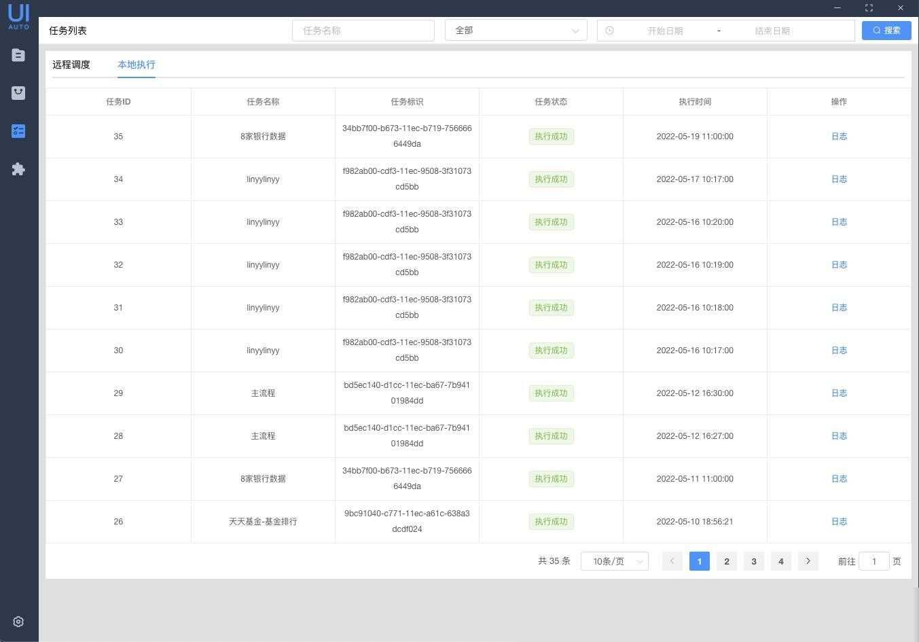Viewport: 919px width, 642px height.
Task: Click task identifier 9bc91040-c771-11ec-a61c-638a3dcdf024
Action: pyautogui.click(x=407, y=521)
